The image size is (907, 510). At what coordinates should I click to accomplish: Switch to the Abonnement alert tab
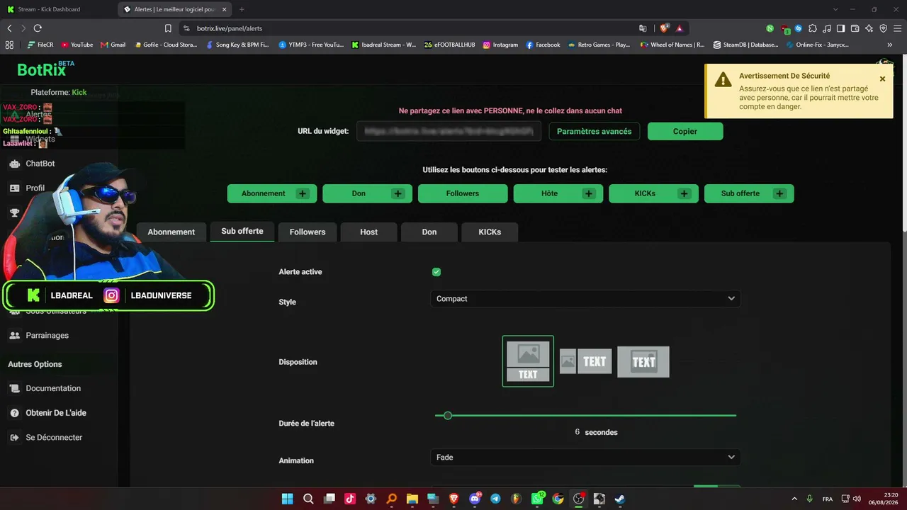click(171, 232)
